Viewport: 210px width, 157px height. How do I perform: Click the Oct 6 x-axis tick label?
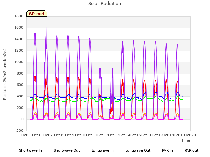(x=37, y=135)
